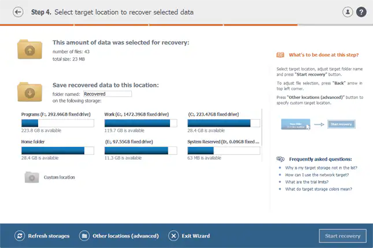Viewport: 373px width, 248px height.
Task: Open the user account icon
Action: [x=348, y=12]
